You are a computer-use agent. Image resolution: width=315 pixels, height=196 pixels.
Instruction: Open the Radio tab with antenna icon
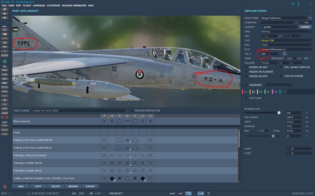coord(276,92)
